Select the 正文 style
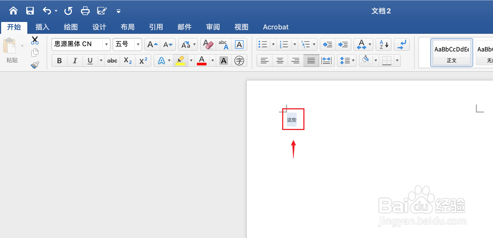Image resolution: width=493 pixels, height=238 pixels. click(452, 53)
